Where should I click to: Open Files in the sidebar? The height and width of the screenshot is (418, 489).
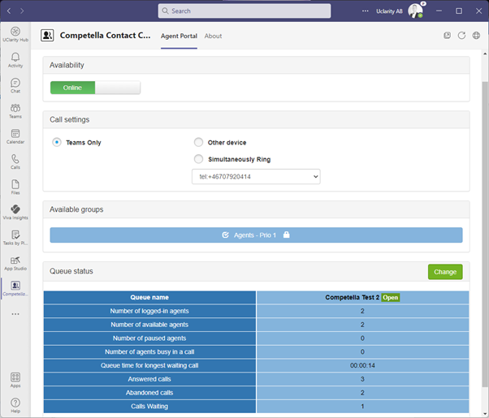click(x=15, y=187)
